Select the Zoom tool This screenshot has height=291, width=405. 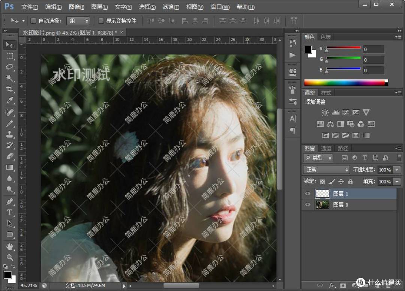(x=10, y=257)
